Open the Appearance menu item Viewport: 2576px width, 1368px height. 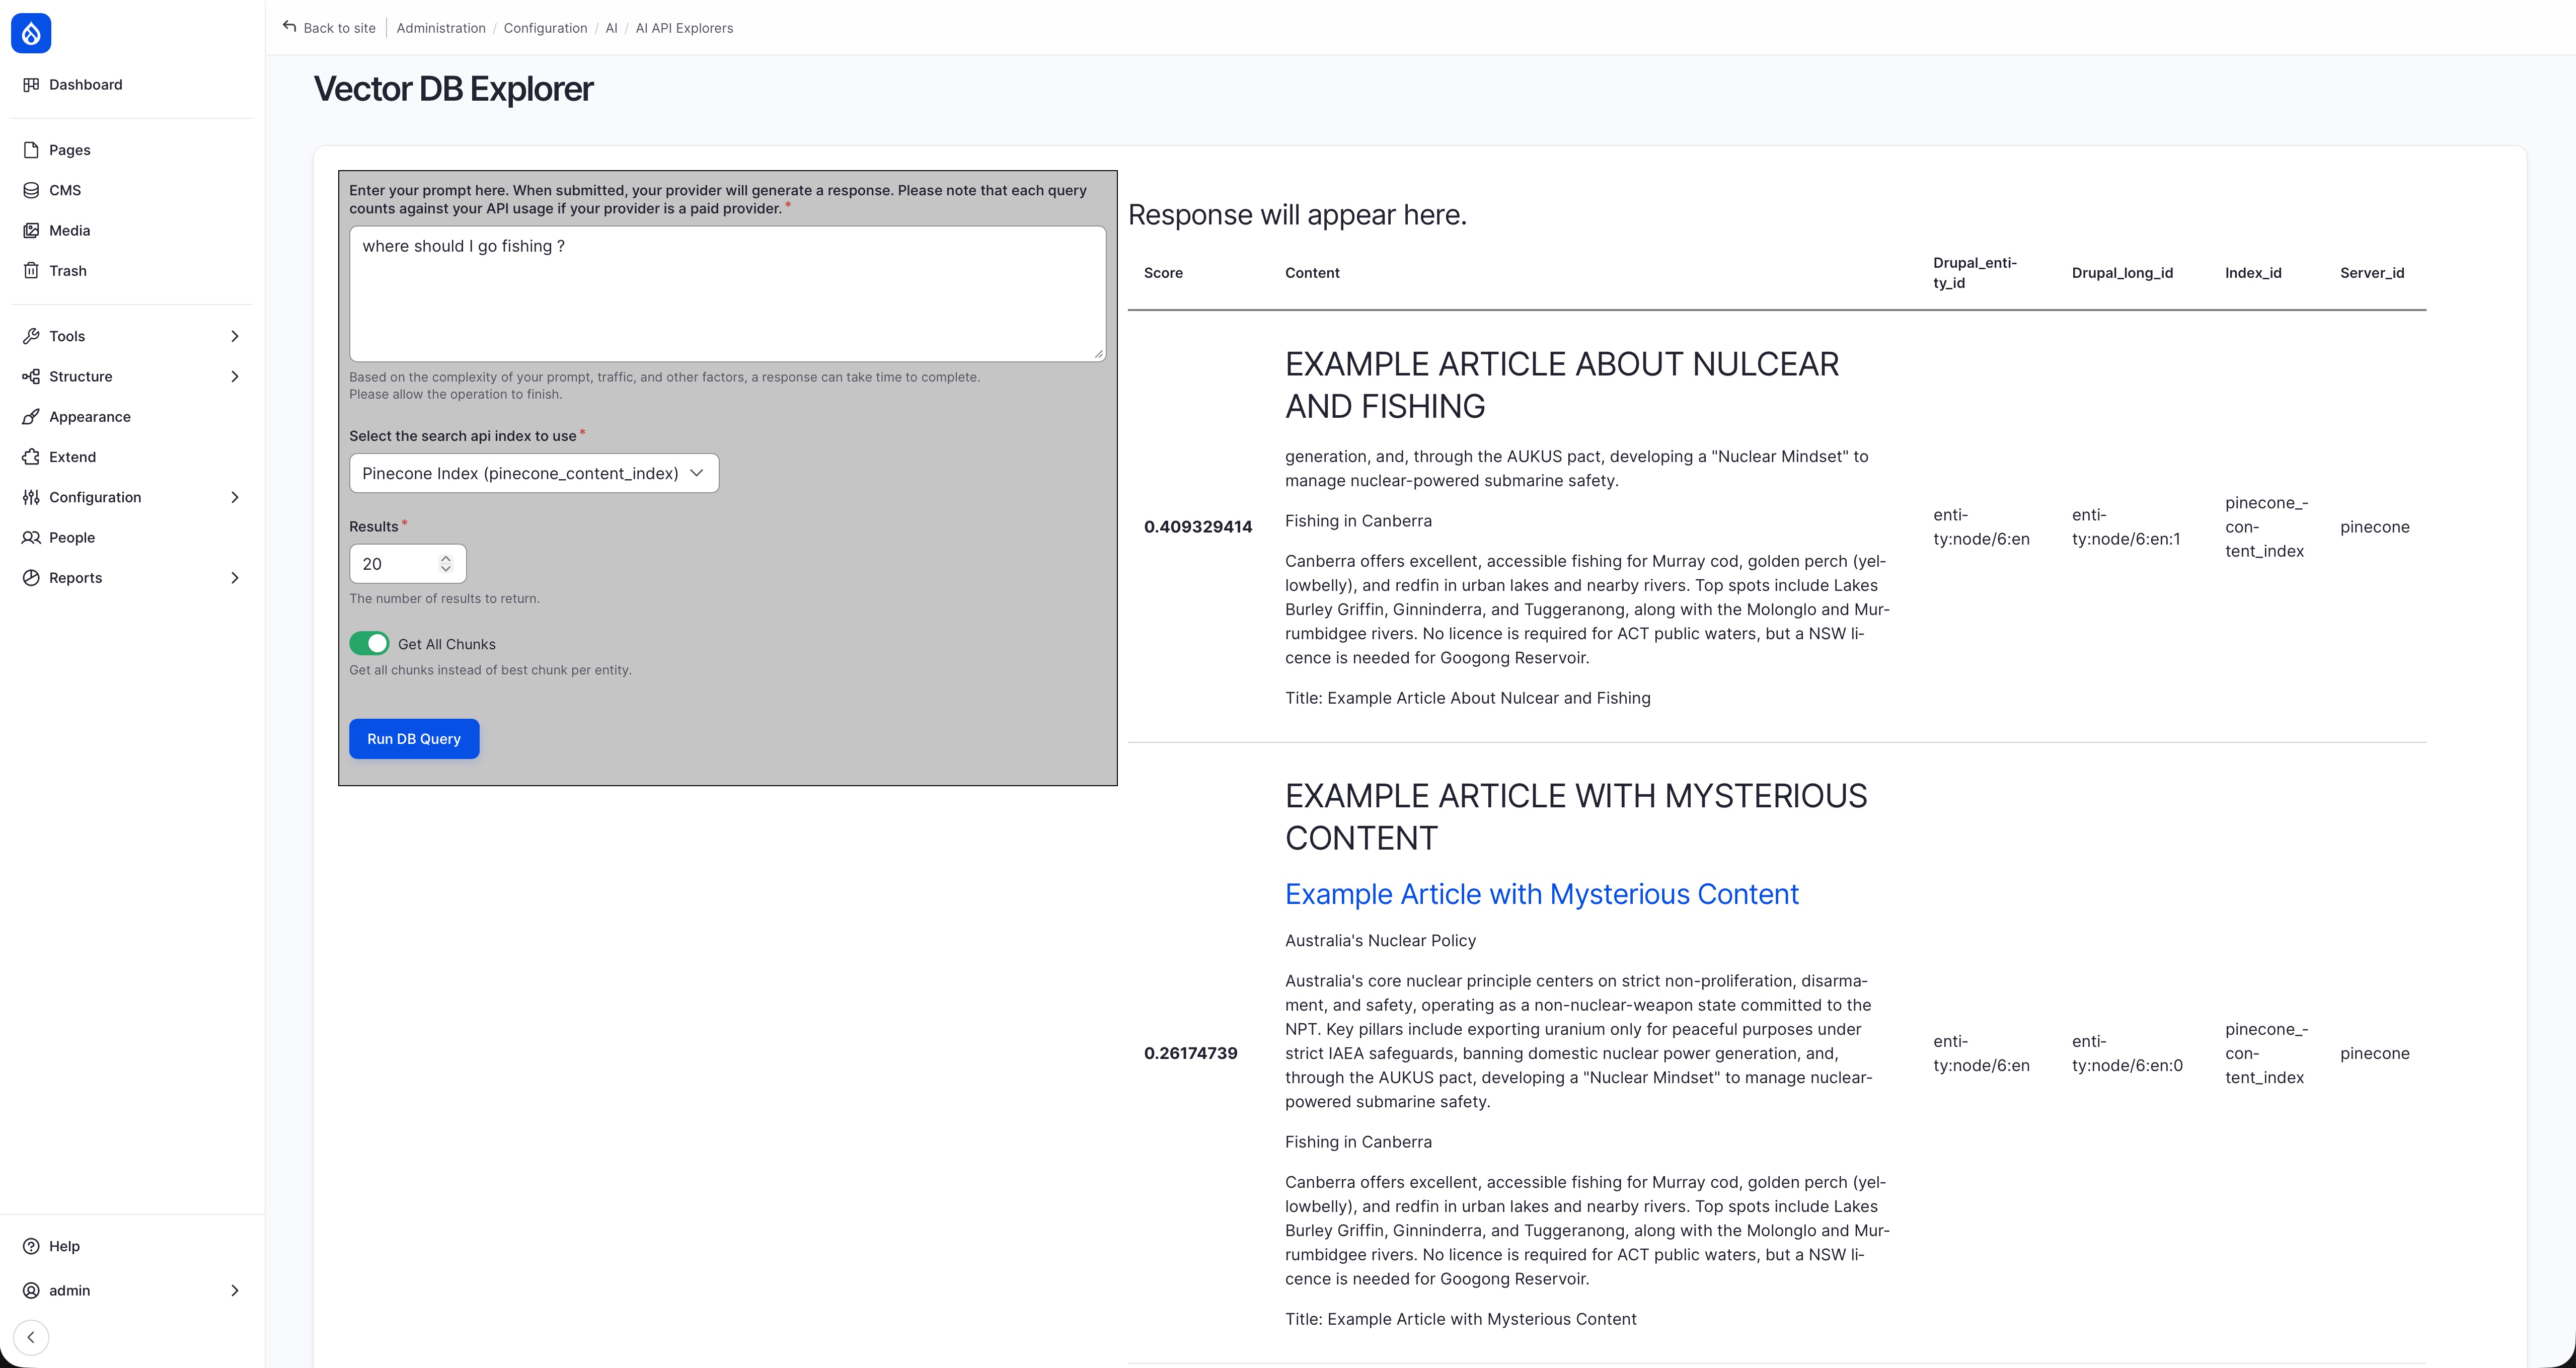click(x=89, y=417)
